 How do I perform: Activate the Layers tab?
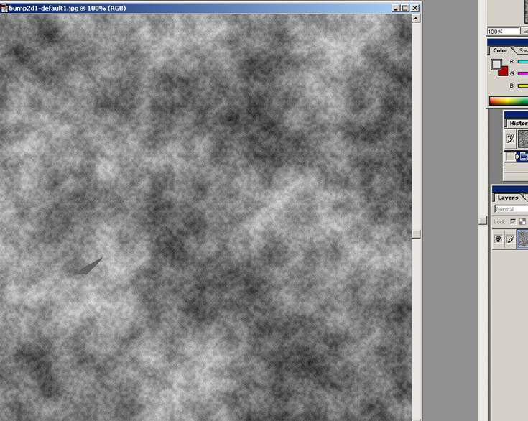point(508,198)
